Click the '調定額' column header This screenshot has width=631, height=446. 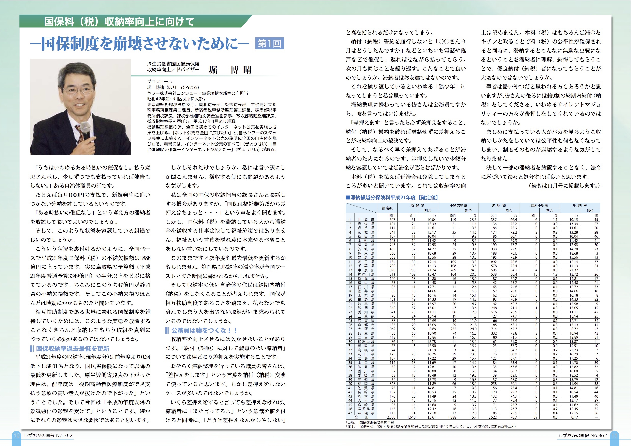click(387, 208)
